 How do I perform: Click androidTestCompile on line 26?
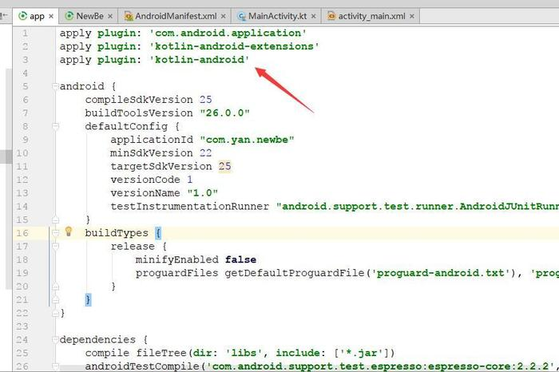(x=142, y=366)
